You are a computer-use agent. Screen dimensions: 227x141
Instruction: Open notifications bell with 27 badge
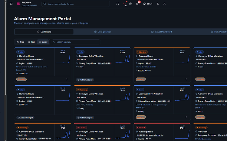pyautogui.click(x=137, y=4)
